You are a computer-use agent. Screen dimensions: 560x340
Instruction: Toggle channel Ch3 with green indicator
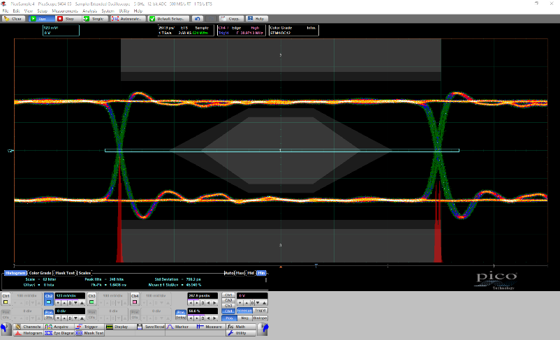91,299
